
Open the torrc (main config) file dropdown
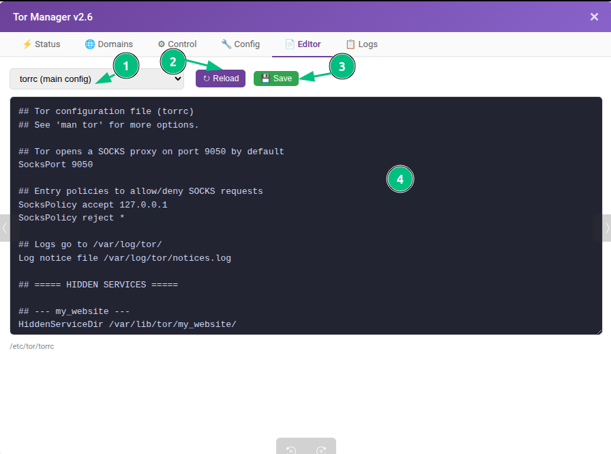(97, 79)
